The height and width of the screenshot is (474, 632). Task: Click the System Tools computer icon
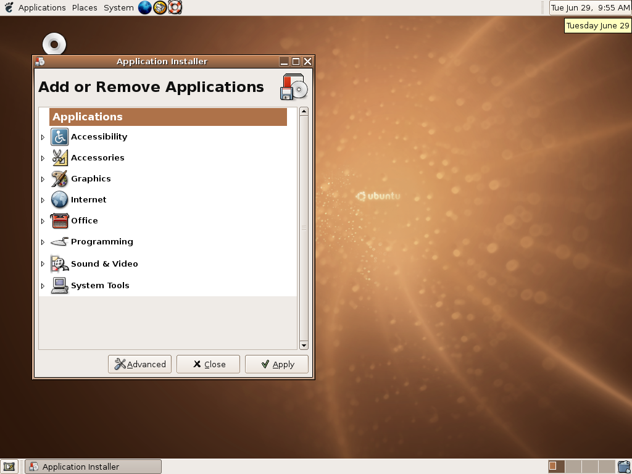(59, 285)
